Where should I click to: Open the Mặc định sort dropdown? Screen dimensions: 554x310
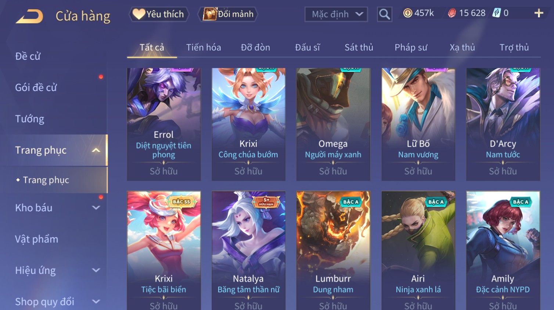pos(336,14)
